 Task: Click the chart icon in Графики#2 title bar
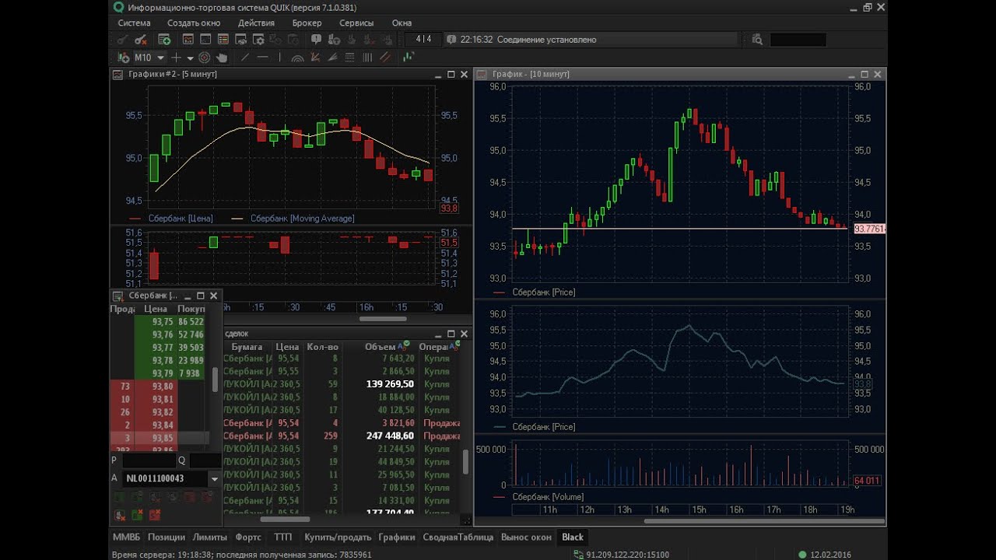[x=117, y=75]
